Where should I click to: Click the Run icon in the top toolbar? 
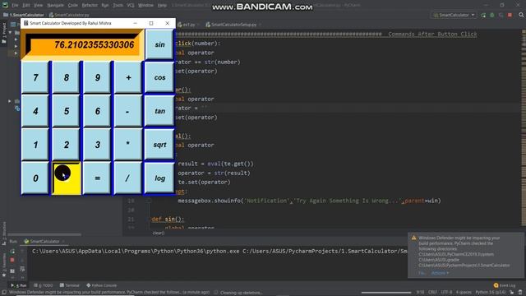[483, 15]
